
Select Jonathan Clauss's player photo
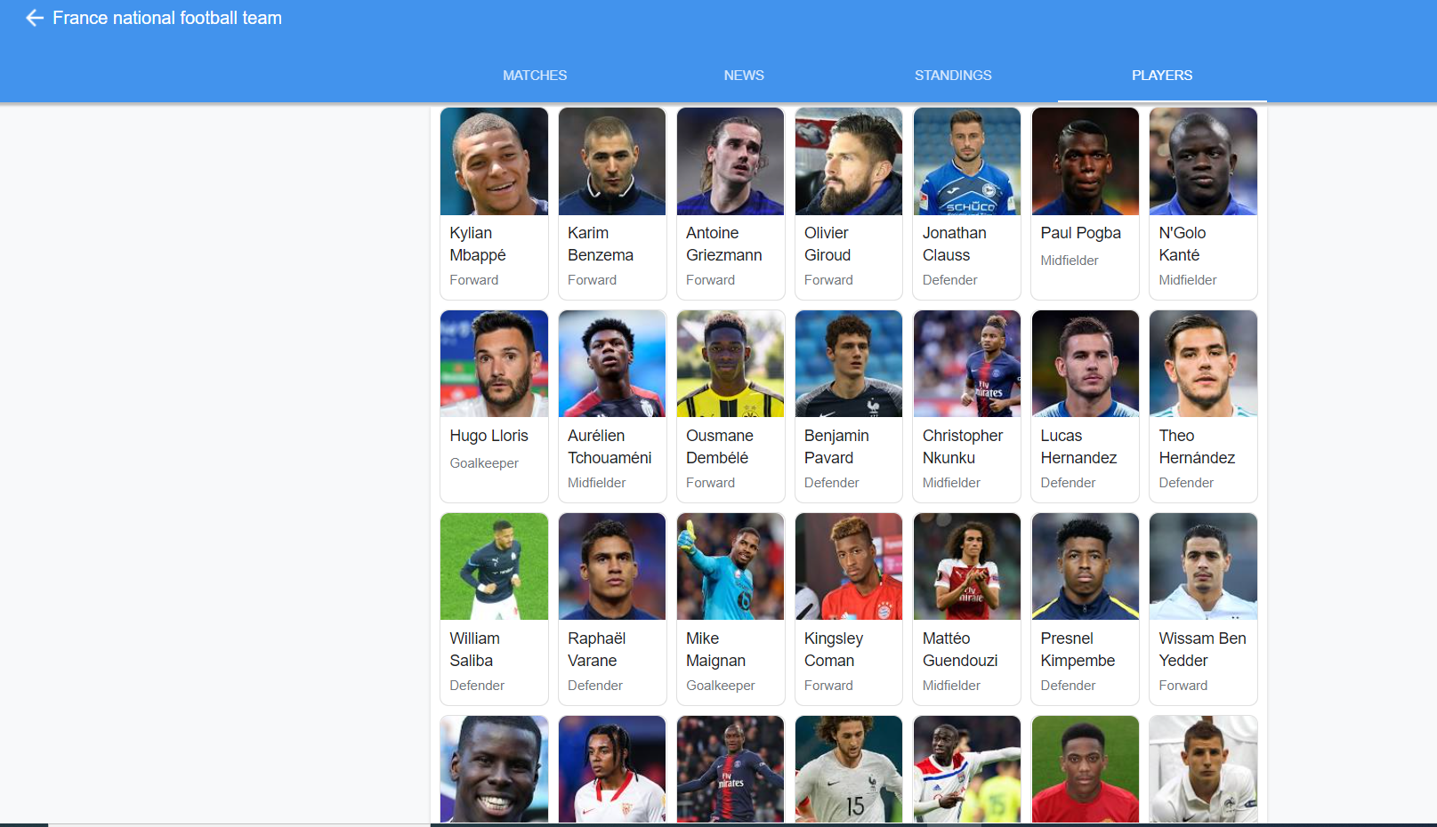coord(967,162)
